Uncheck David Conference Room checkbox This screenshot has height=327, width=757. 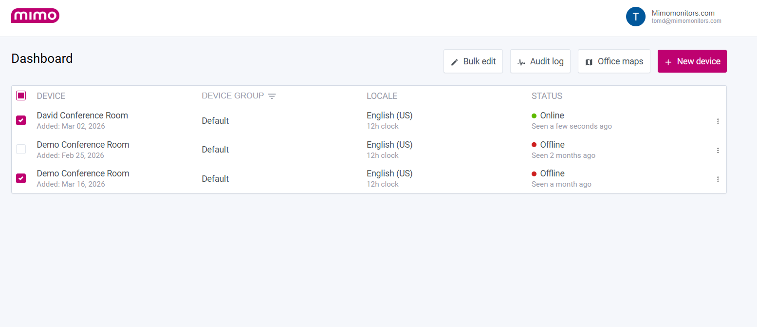(21, 120)
